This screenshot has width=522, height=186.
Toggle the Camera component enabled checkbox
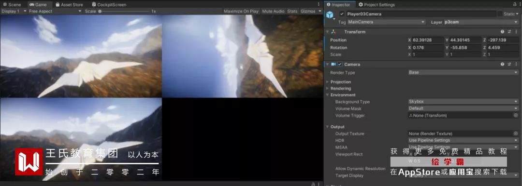340,65
